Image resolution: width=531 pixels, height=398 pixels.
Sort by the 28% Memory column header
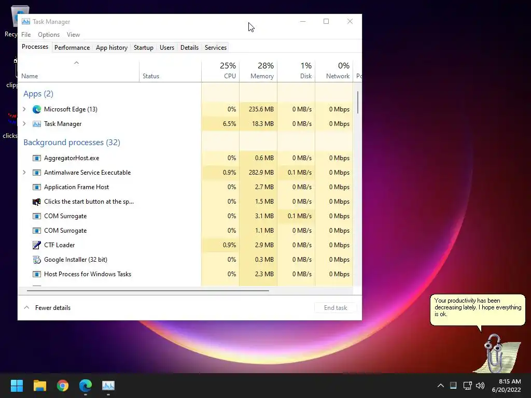(258, 70)
